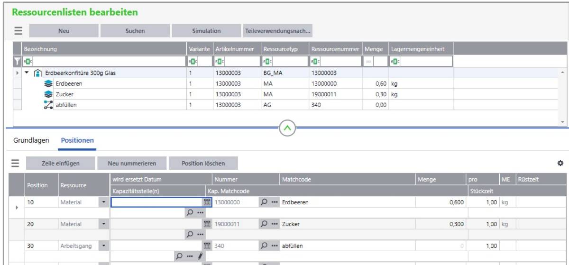Open the date calendar in position 20 row
This screenshot has height=265, width=569.
[206, 224]
